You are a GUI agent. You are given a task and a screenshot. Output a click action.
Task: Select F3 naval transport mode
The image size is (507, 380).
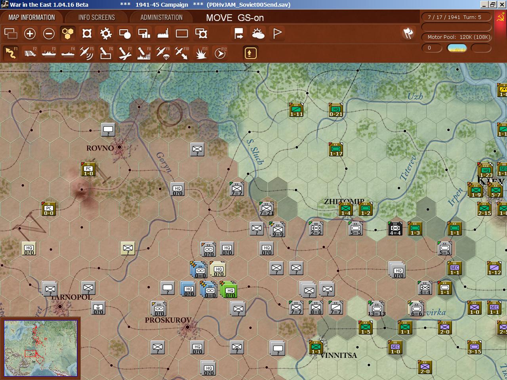coord(49,53)
